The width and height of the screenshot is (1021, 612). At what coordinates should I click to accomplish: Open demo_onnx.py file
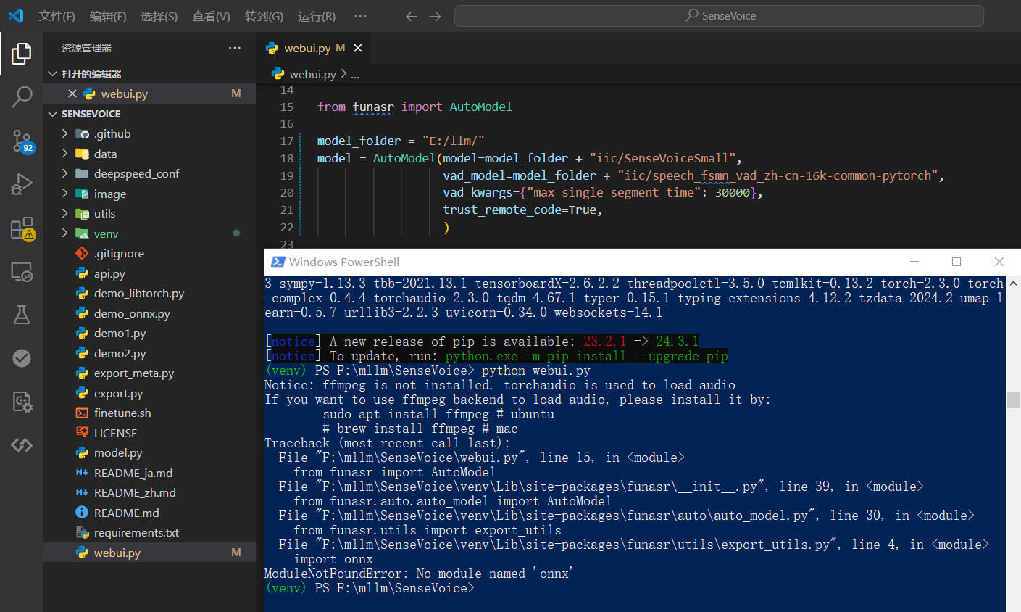tap(149, 313)
